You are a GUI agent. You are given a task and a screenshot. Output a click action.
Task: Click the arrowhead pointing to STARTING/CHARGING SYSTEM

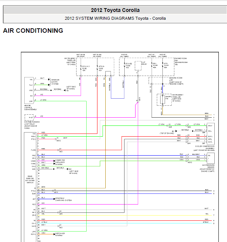pos(54,199)
